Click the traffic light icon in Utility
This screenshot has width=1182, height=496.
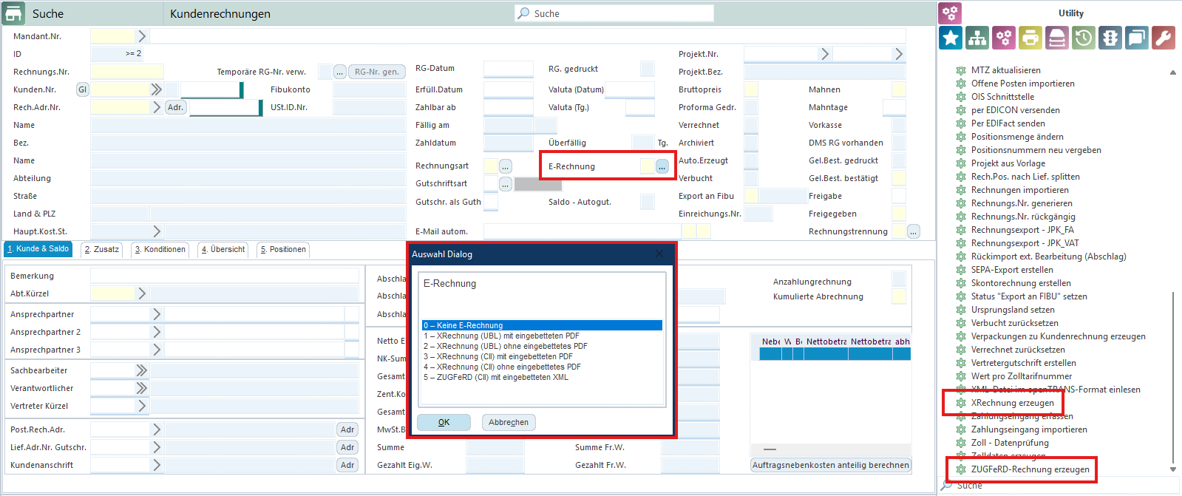click(1110, 38)
